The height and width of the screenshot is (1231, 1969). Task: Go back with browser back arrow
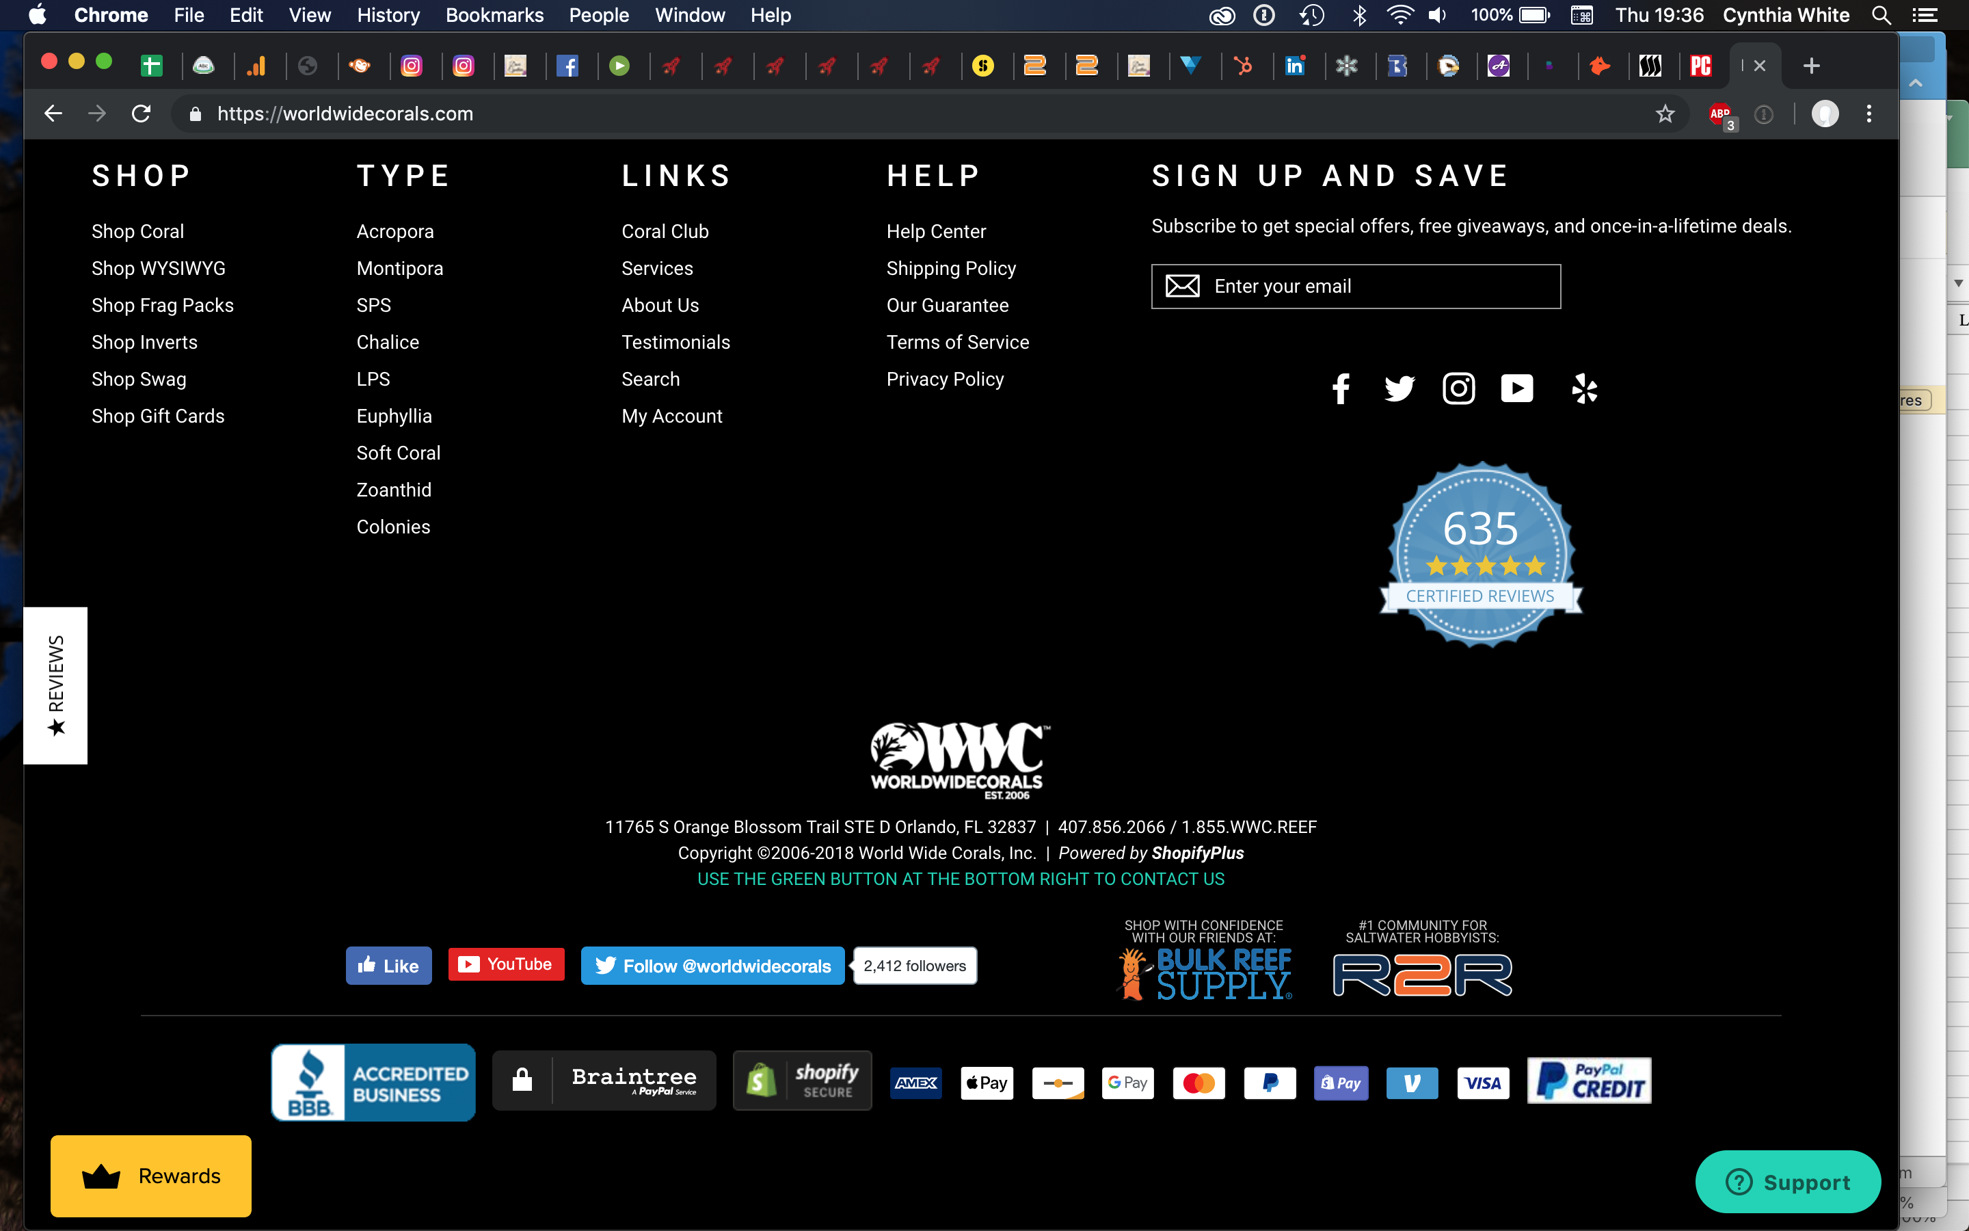click(x=54, y=113)
